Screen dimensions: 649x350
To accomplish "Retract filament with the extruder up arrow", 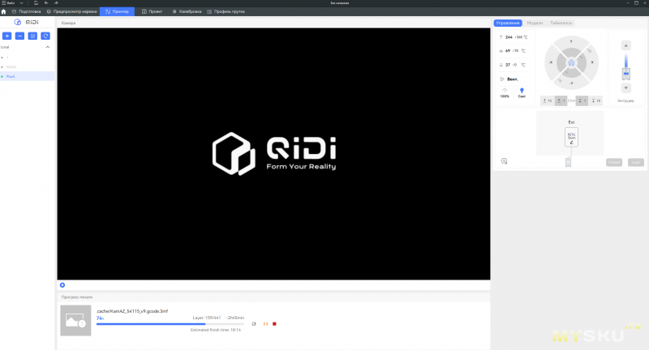I will point(625,45).
